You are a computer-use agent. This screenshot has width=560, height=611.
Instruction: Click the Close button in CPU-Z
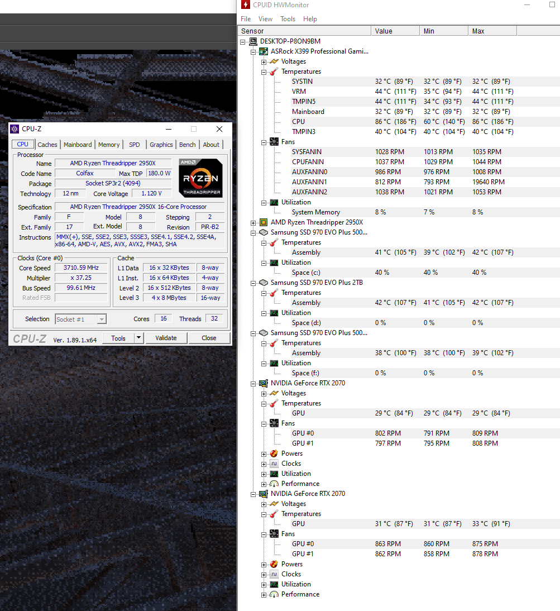[209, 338]
